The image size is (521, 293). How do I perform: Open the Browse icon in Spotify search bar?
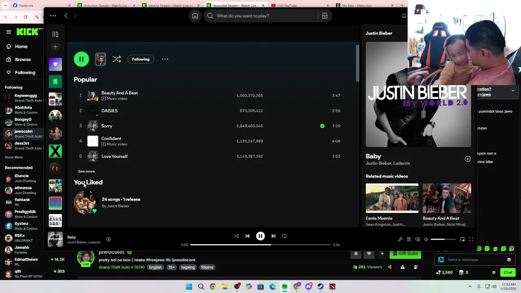(325, 16)
